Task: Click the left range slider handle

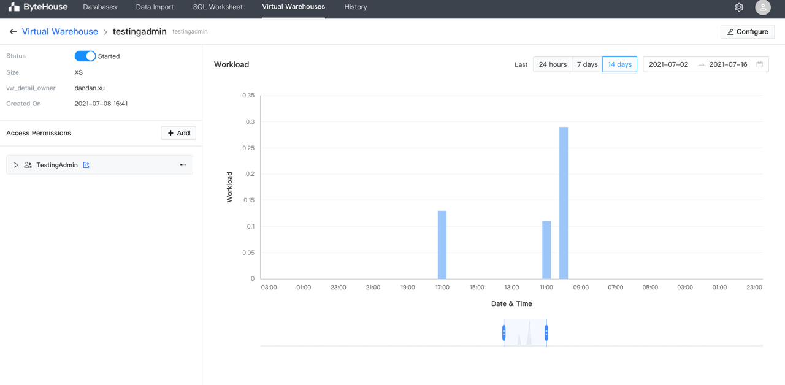Action: [504, 333]
